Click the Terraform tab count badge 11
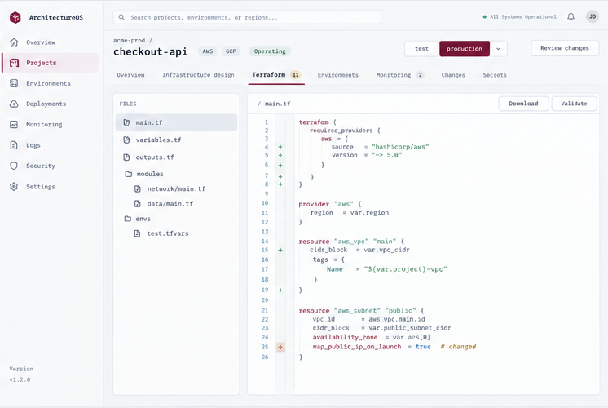Image resolution: width=608 pixels, height=408 pixels. pyautogui.click(x=296, y=74)
